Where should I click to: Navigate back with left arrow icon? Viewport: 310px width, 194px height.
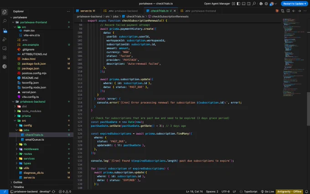click(294, 11)
